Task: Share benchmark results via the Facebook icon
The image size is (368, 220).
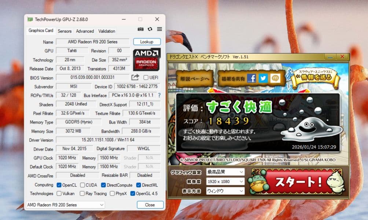Action: click(251, 78)
